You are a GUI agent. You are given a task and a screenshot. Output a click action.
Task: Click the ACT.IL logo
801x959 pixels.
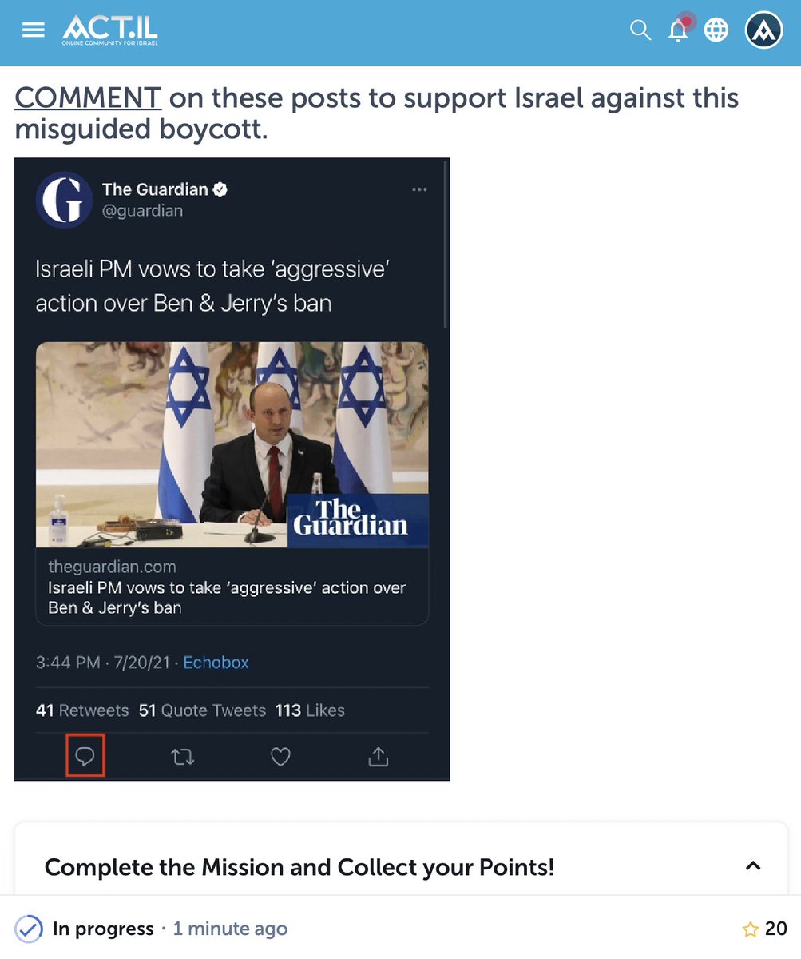click(x=110, y=30)
